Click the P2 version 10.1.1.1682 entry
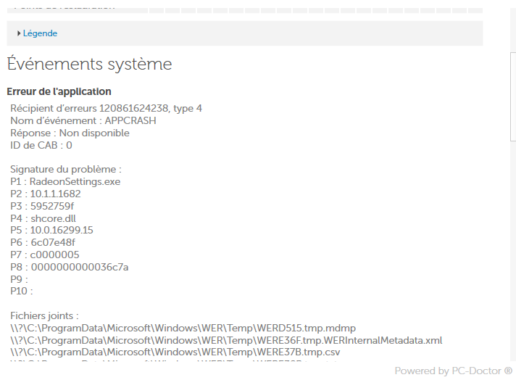 click(x=46, y=194)
